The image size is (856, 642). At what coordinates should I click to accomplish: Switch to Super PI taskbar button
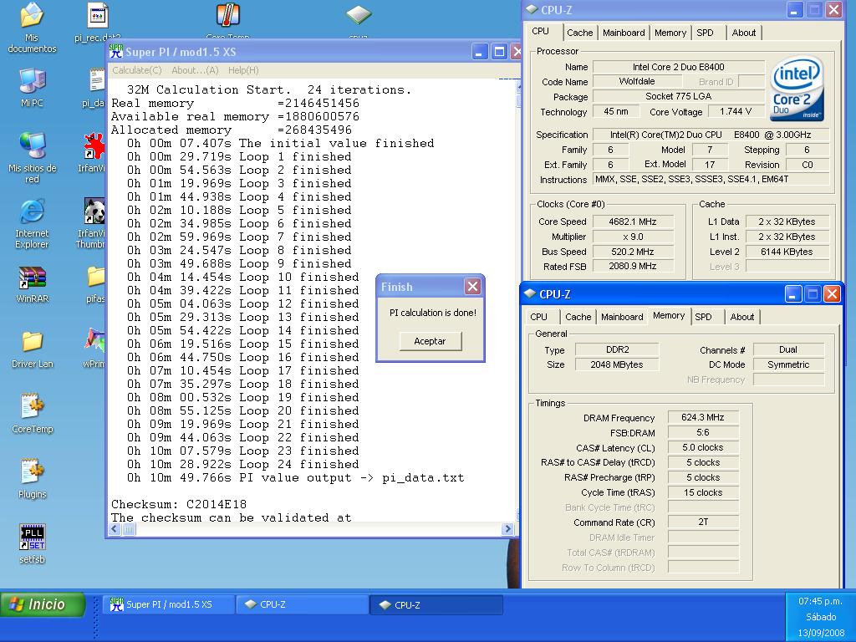tap(168, 605)
